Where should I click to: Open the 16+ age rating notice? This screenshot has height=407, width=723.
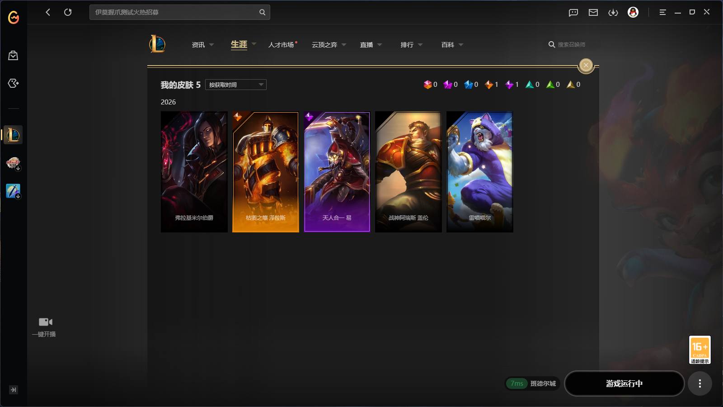tap(700, 350)
